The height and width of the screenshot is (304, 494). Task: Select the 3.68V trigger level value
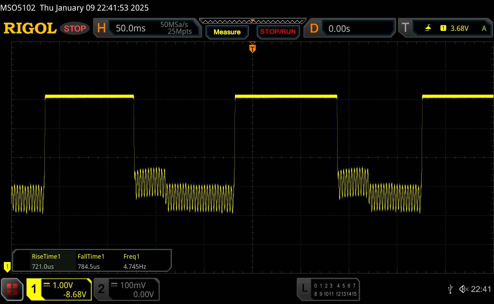click(459, 28)
